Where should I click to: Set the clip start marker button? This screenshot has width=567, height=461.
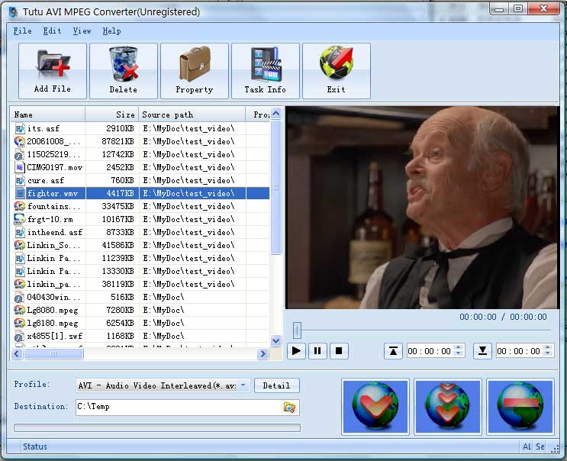pyautogui.click(x=393, y=351)
